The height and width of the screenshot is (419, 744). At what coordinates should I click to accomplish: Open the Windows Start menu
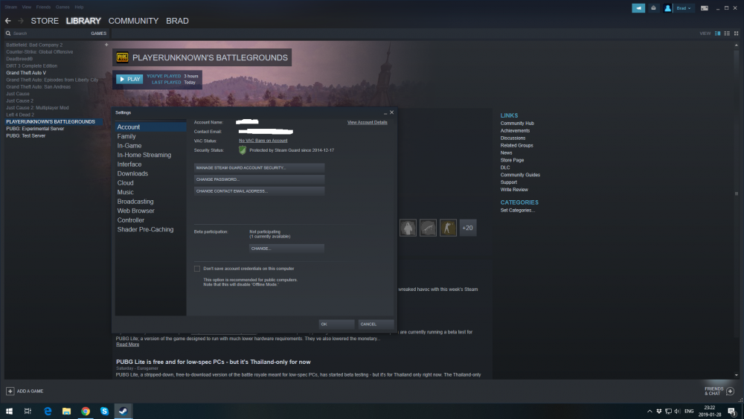[x=9, y=411]
